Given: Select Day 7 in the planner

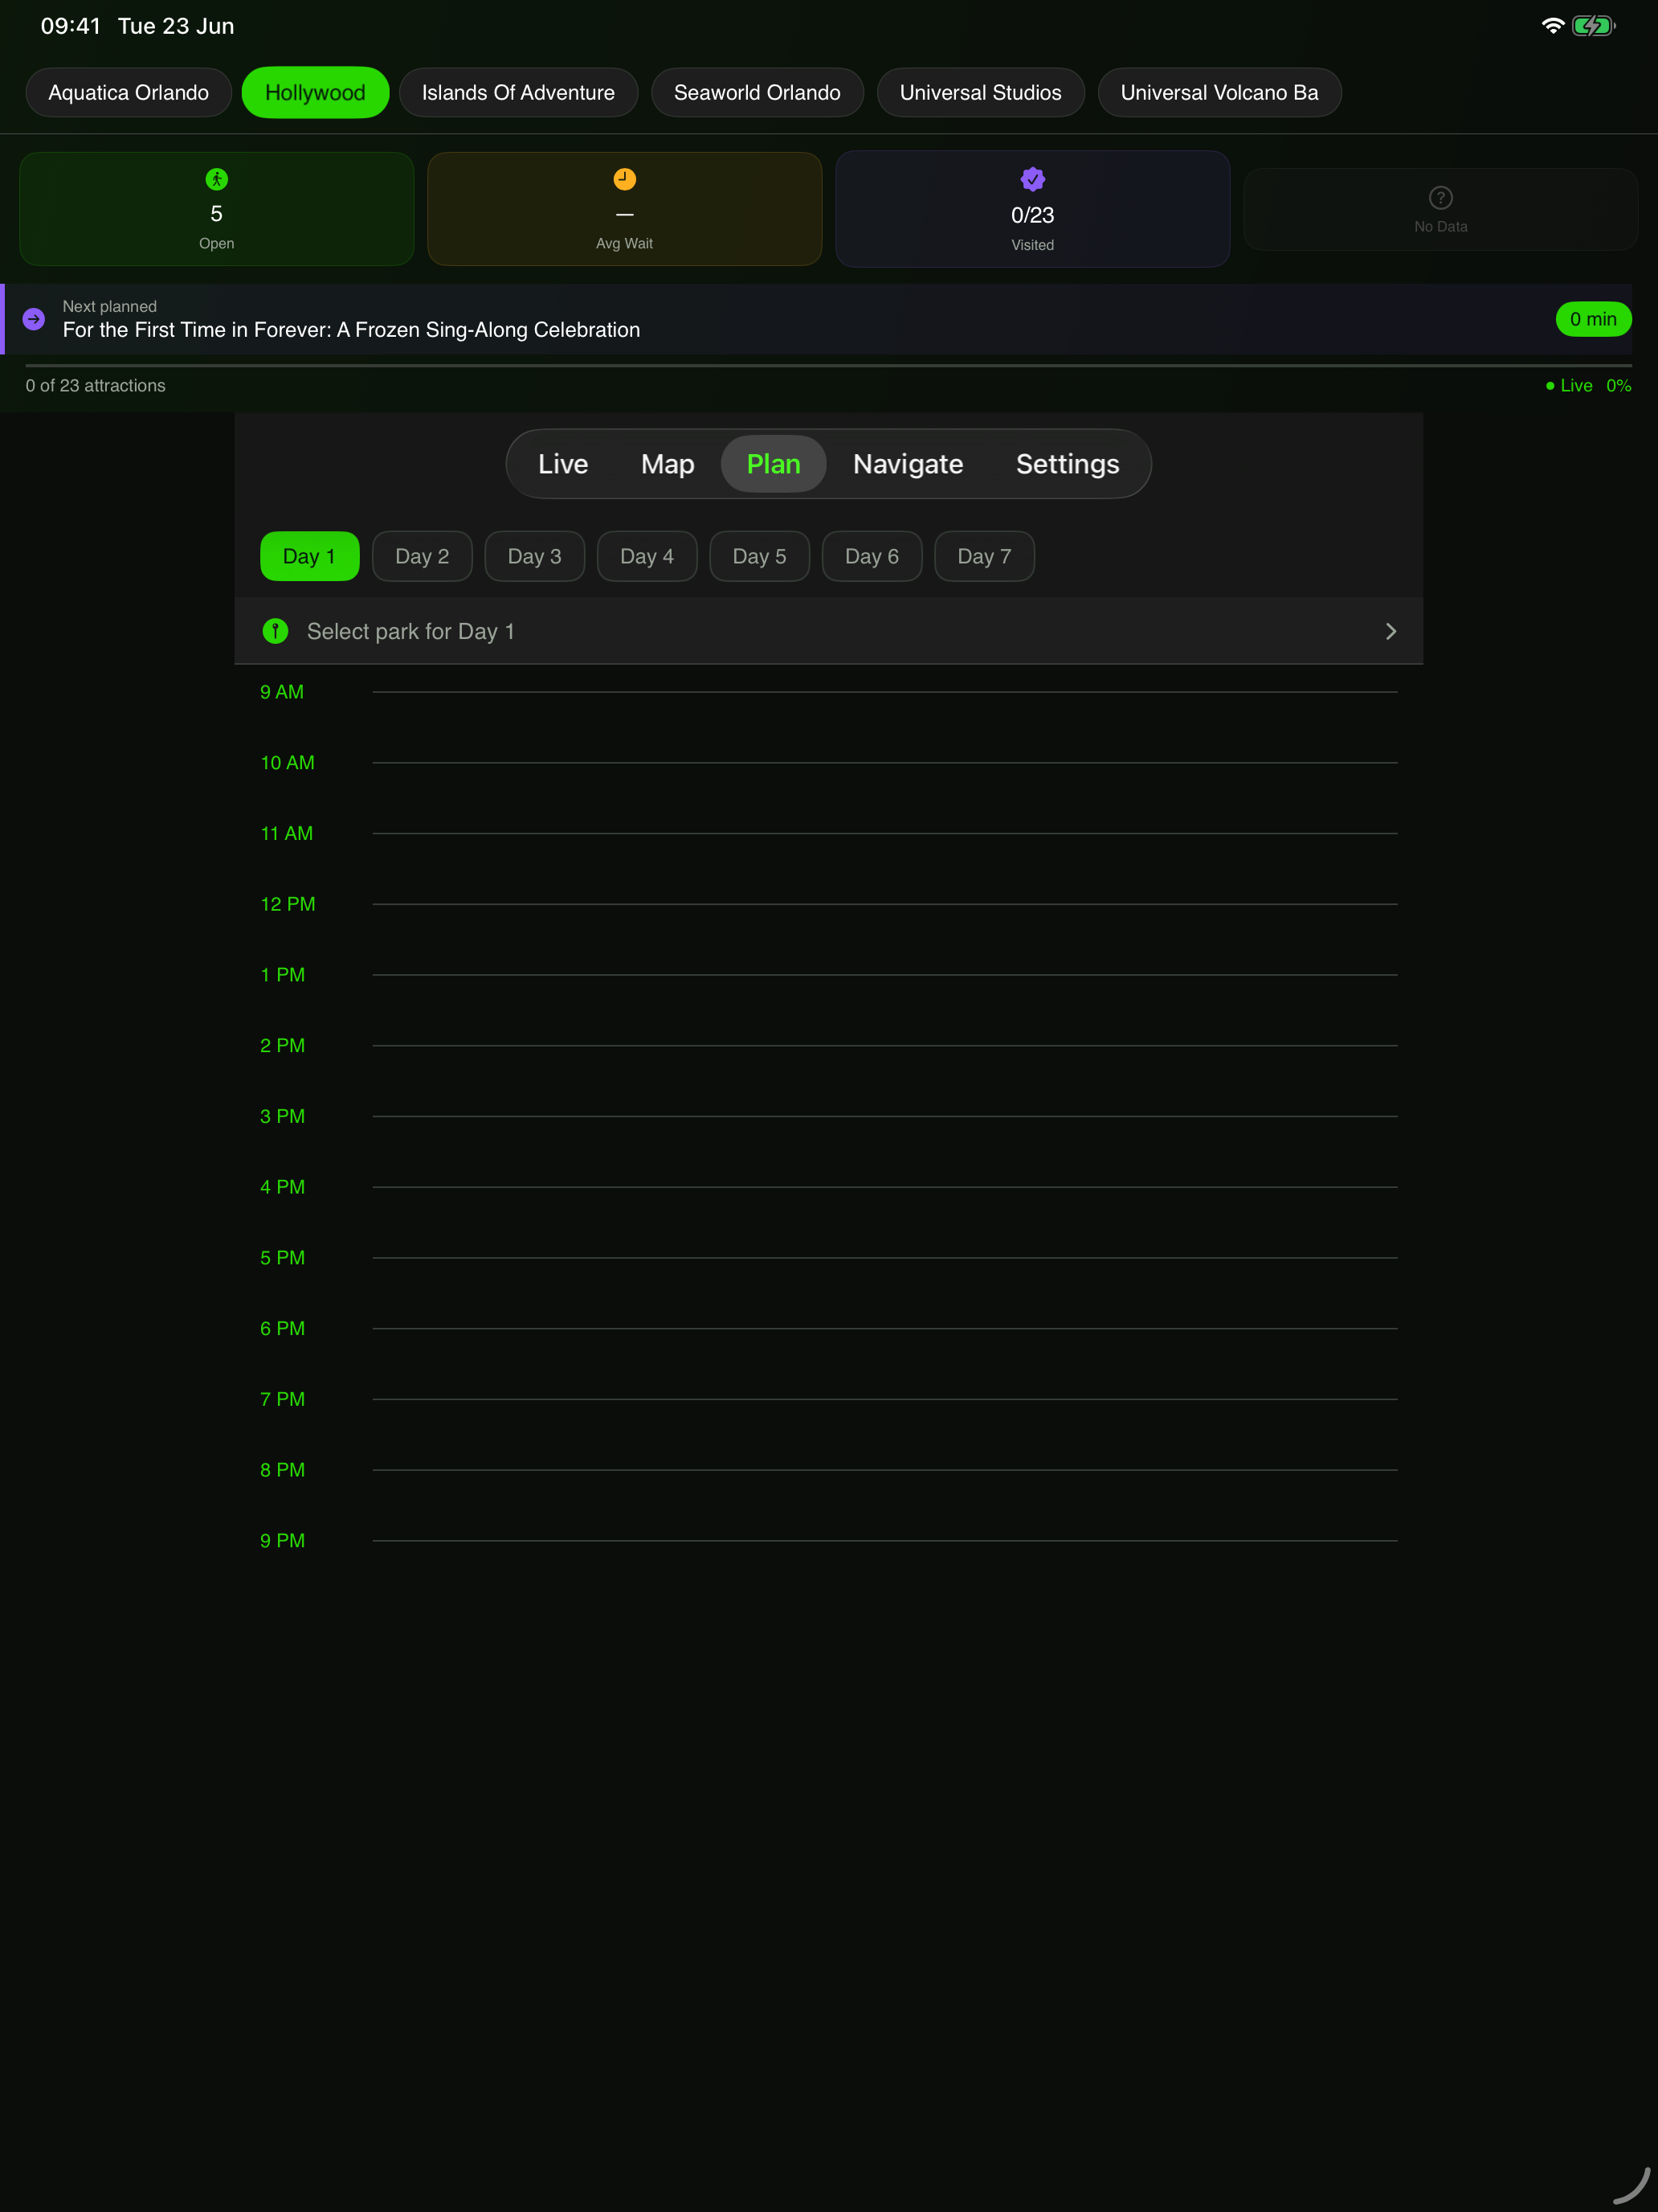Looking at the screenshot, I should 984,556.
